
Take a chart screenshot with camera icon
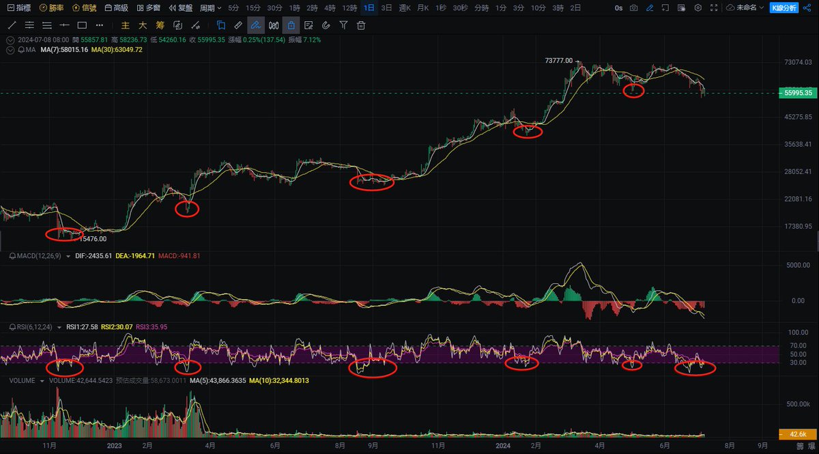tap(633, 8)
